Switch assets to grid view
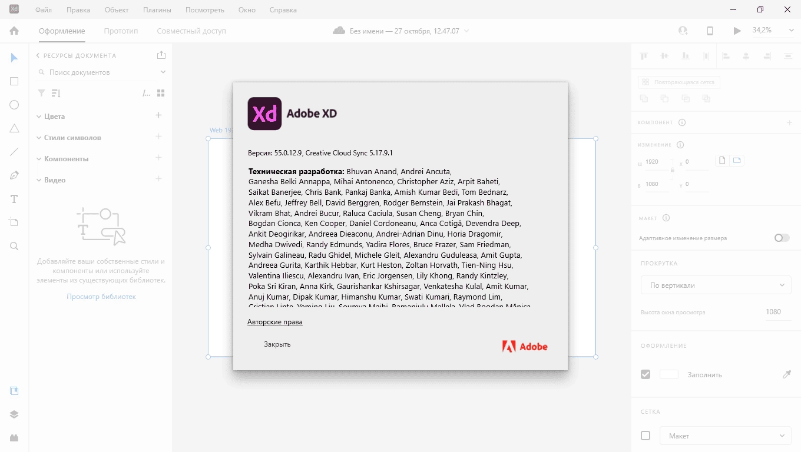 [x=161, y=93]
